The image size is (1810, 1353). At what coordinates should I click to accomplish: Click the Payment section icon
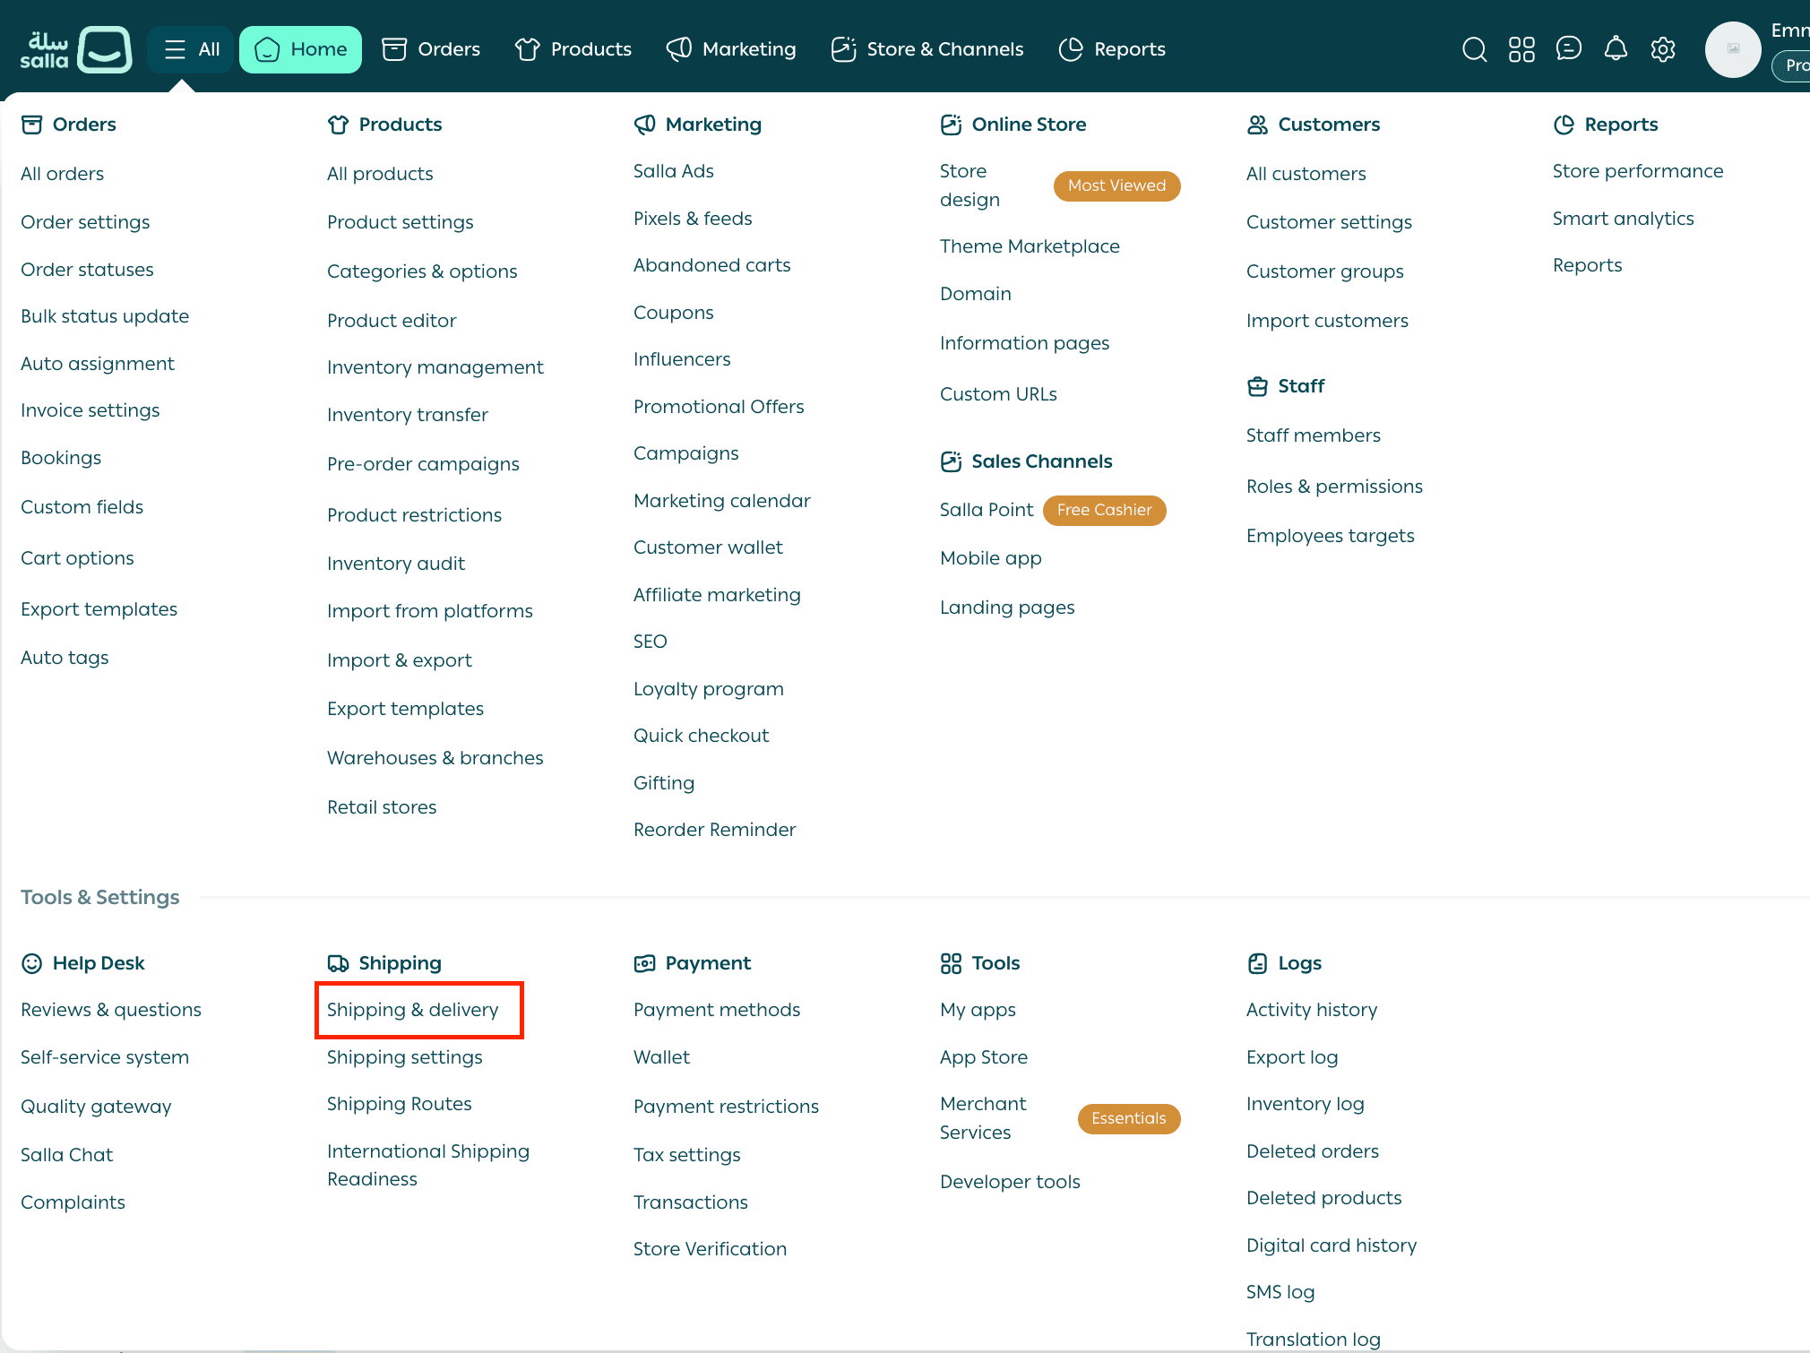(644, 963)
